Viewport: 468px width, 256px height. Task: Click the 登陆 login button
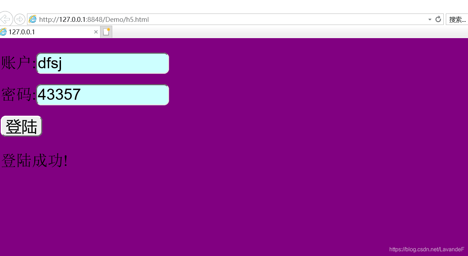pyautogui.click(x=21, y=126)
